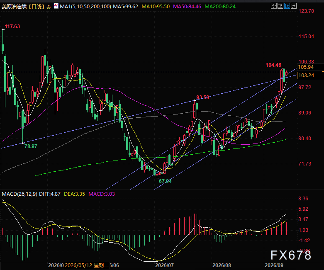Click the 123.70 price axis label
The height and width of the screenshot is (270, 324).
306,11
